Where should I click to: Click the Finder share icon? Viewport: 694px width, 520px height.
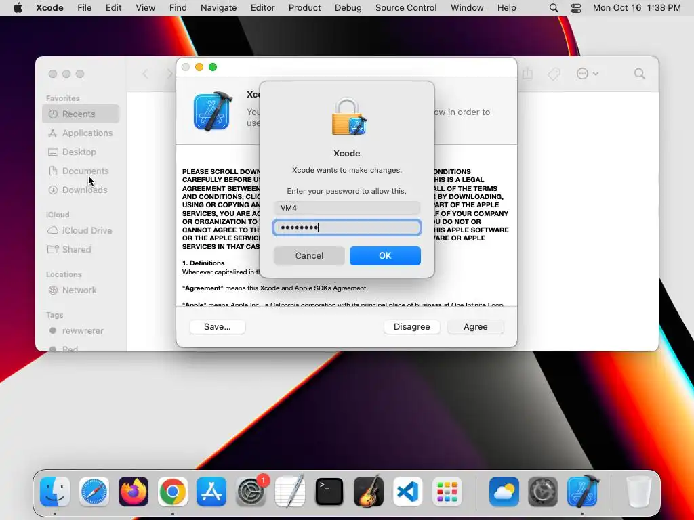pos(527,73)
